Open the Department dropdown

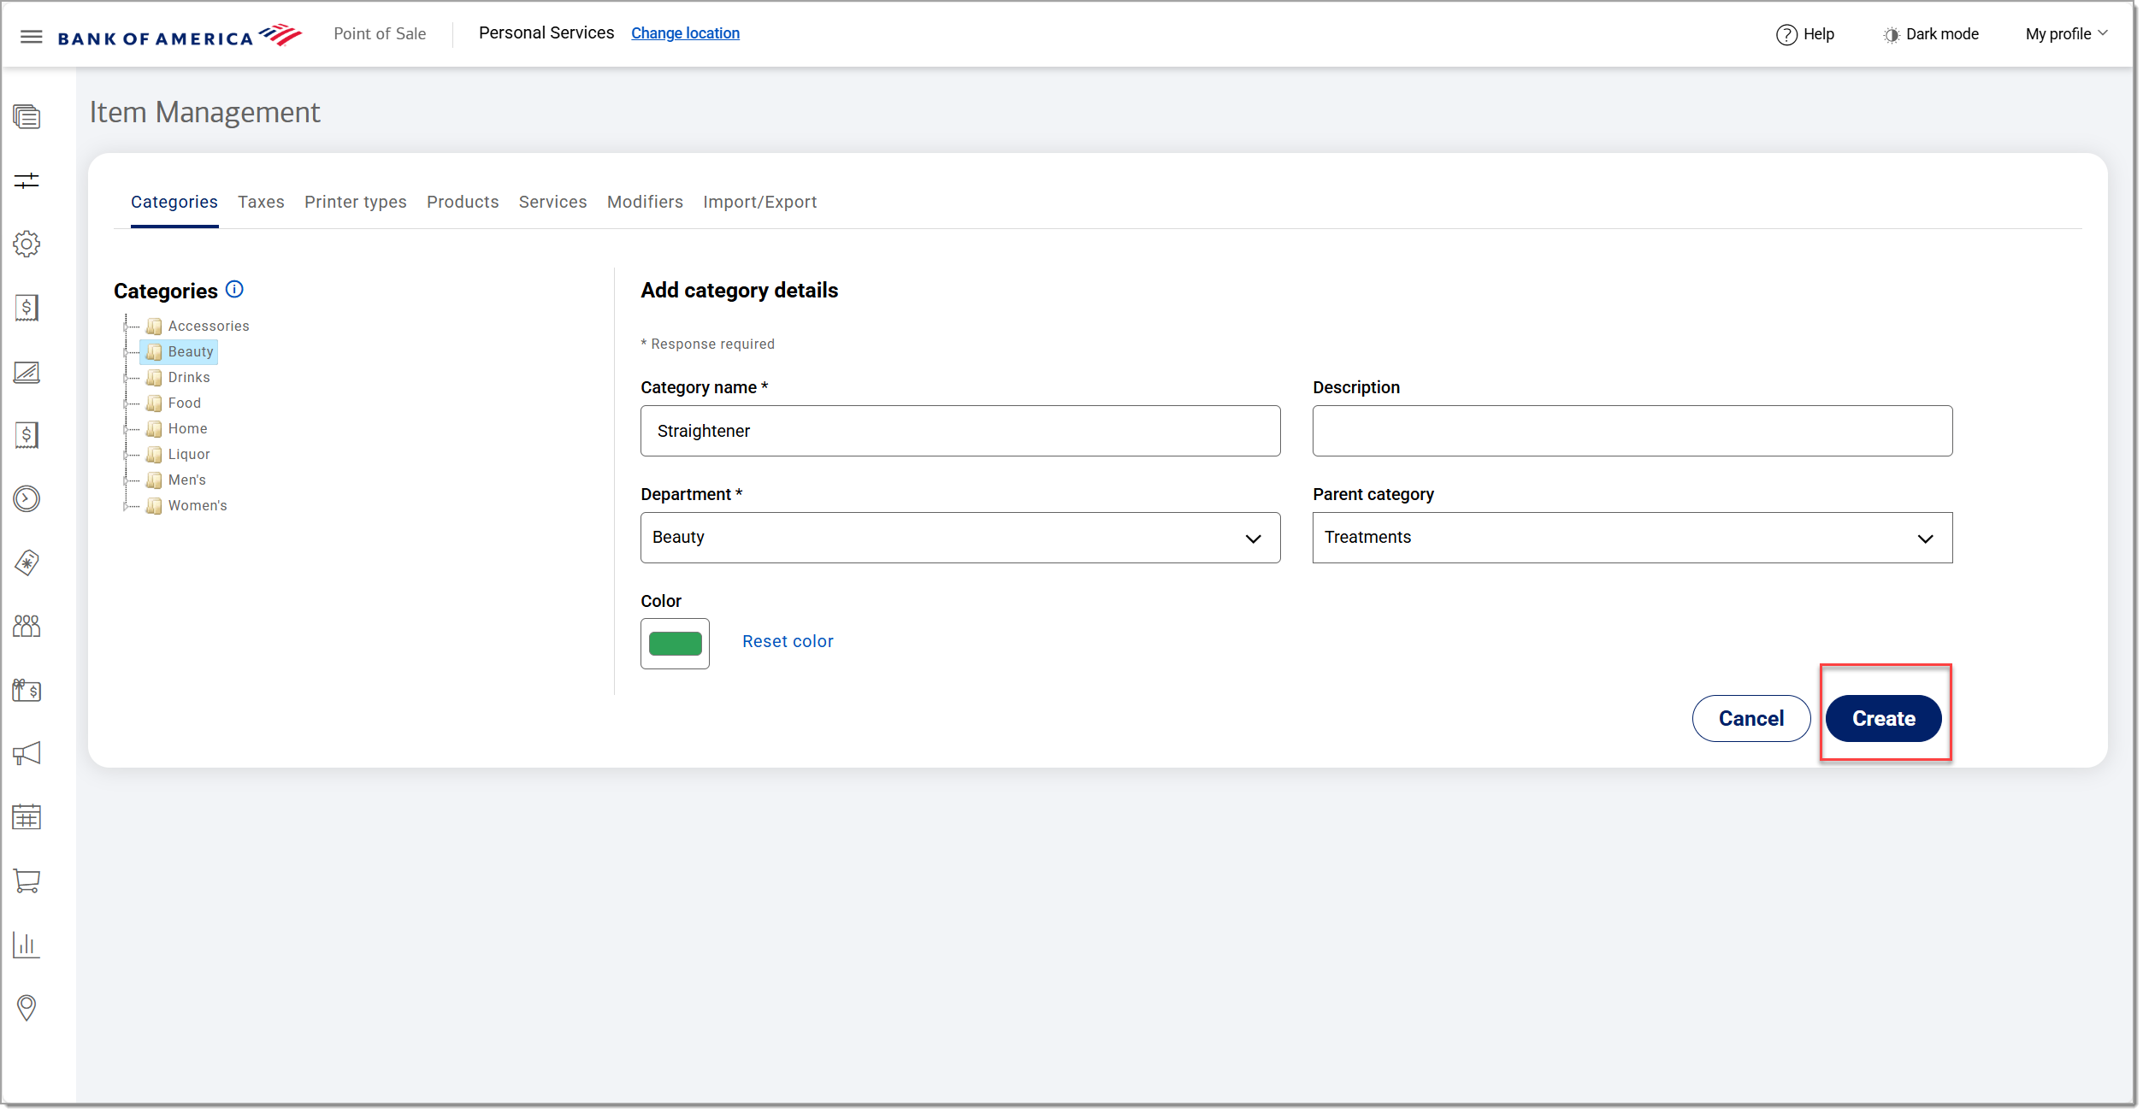click(959, 538)
